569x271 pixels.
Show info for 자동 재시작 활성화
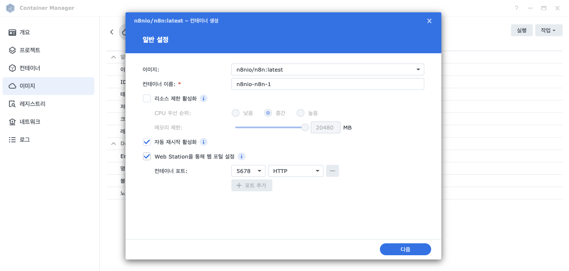[x=204, y=142]
